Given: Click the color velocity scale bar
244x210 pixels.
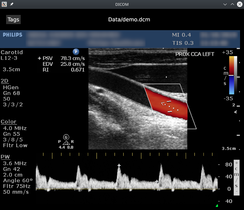Looking at the screenshot, I should point(231,75).
